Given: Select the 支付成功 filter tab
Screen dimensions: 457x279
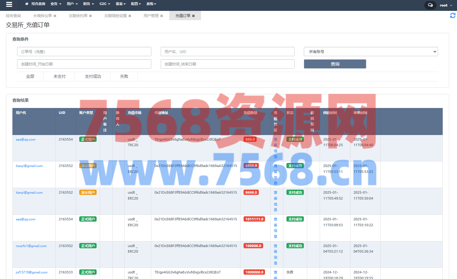Looking at the screenshot, I should 93,77.
